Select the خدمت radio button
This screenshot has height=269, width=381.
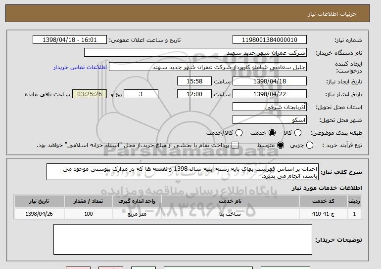tap(272, 133)
